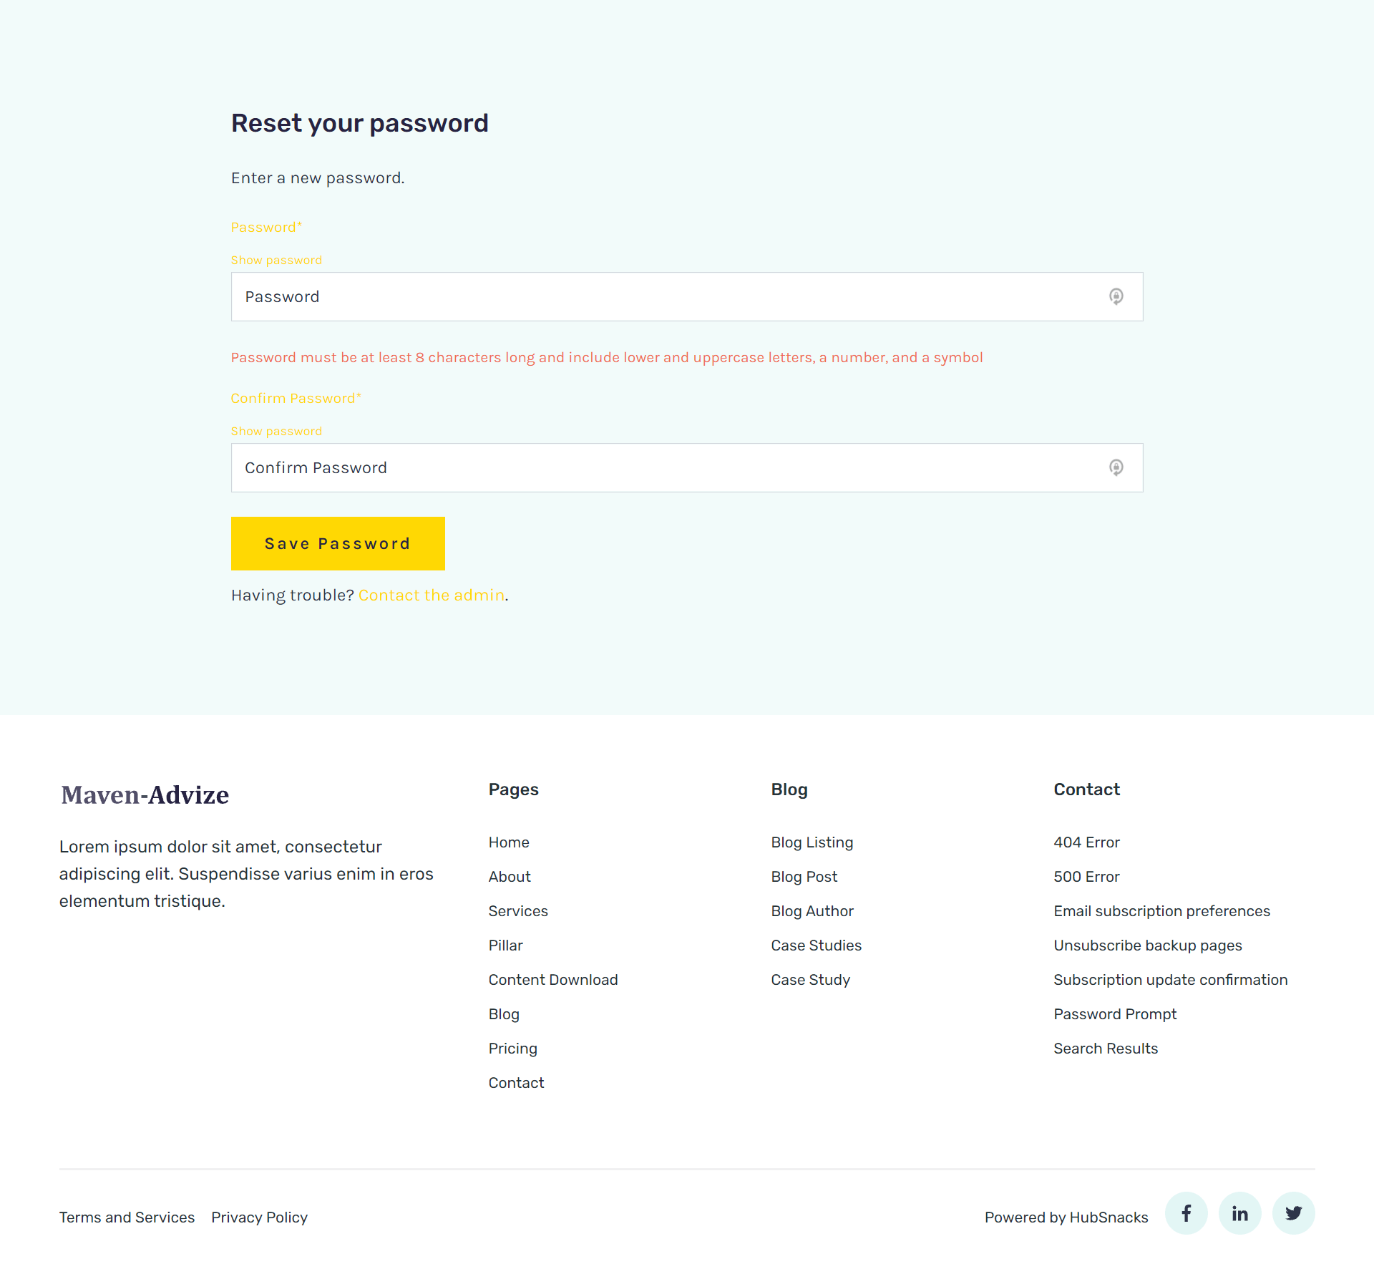Go to Home in footer Pages
The width and height of the screenshot is (1374, 1264).
pos(509,842)
